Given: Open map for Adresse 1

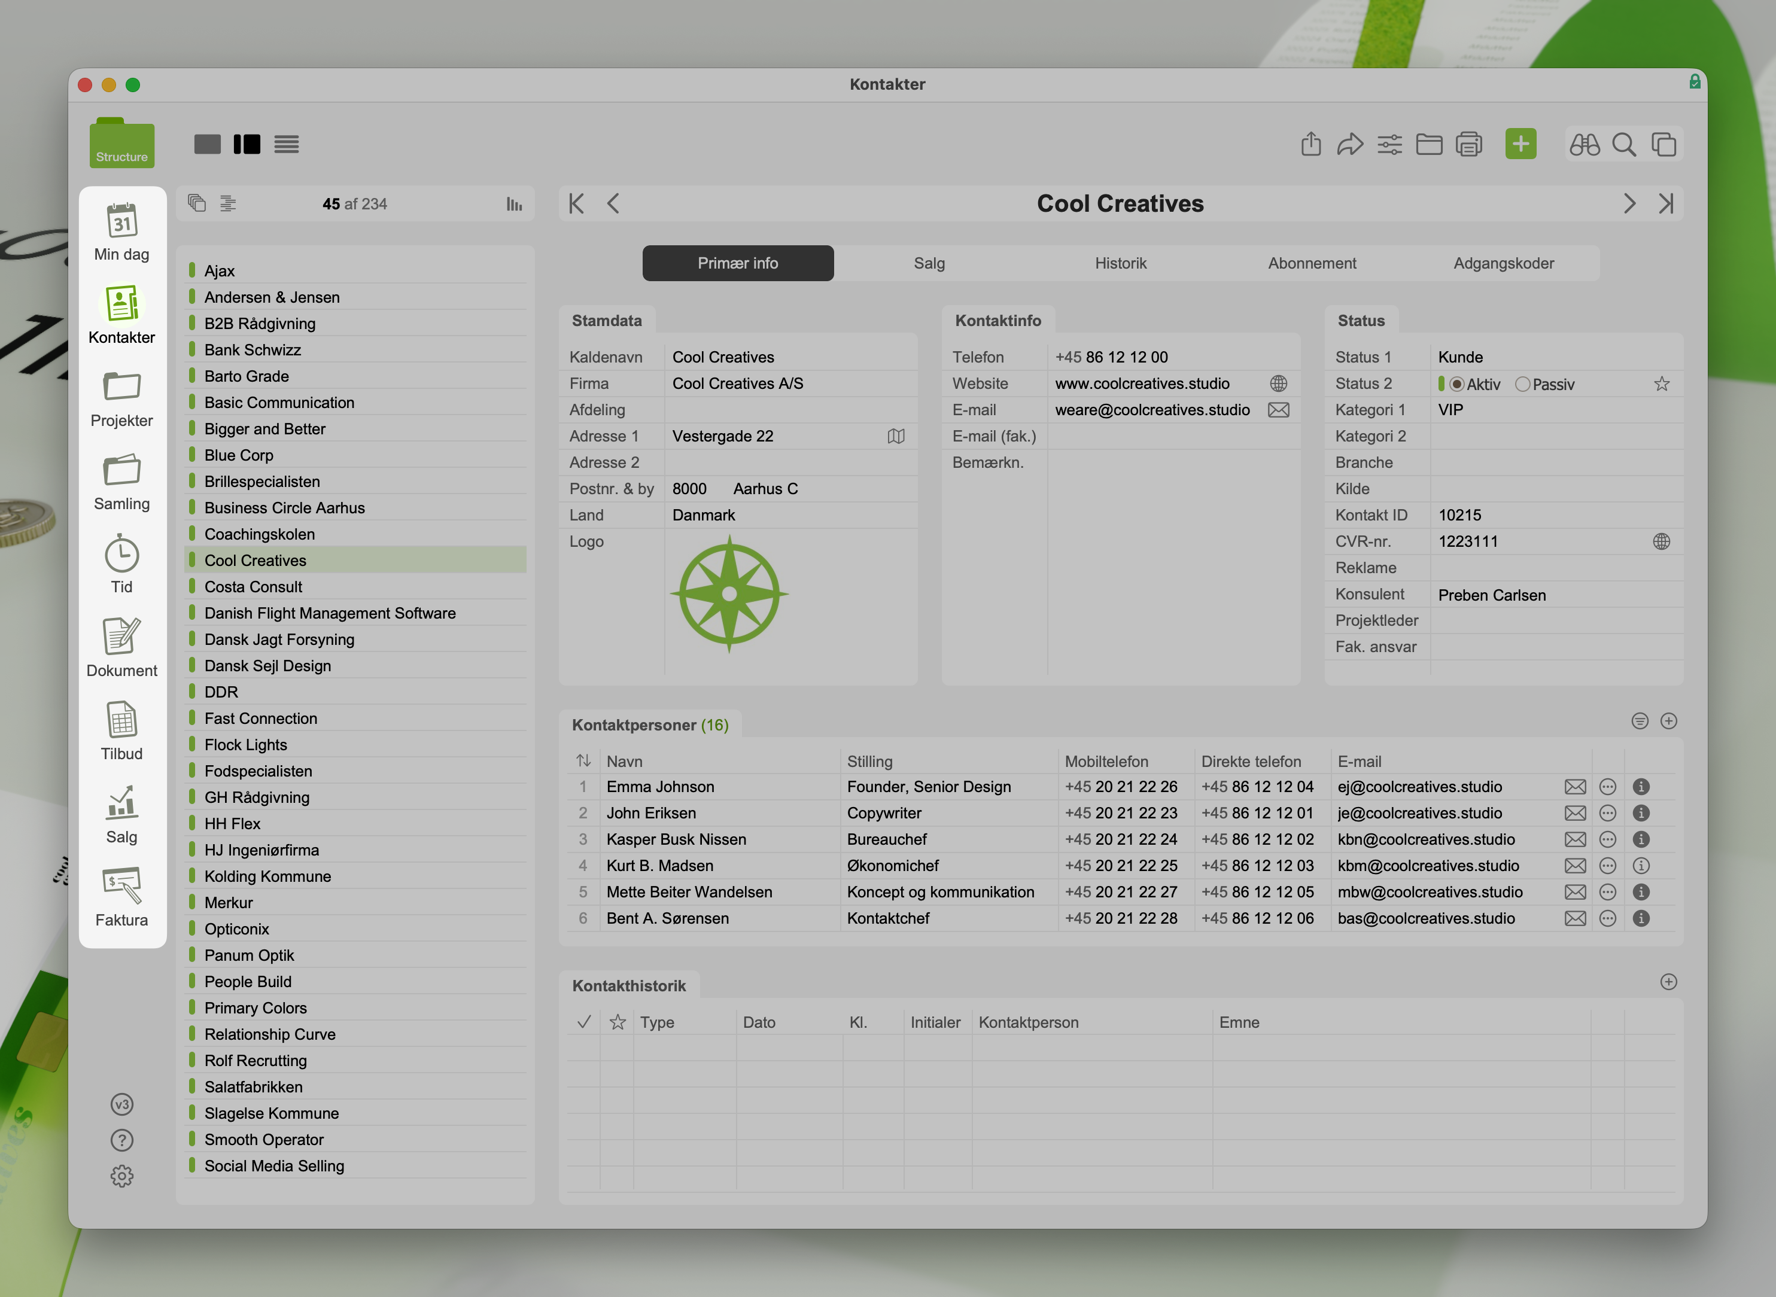Looking at the screenshot, I should pyautogui.click(x=896, y=437).
